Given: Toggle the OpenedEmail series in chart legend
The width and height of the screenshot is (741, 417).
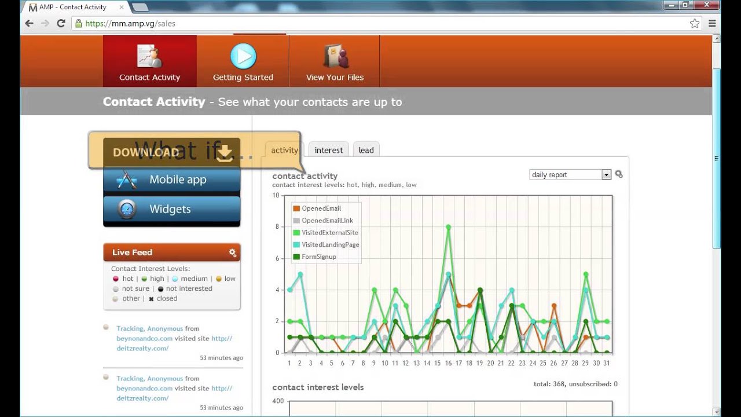Looking at the screenshot, I should tap(317, 209).
